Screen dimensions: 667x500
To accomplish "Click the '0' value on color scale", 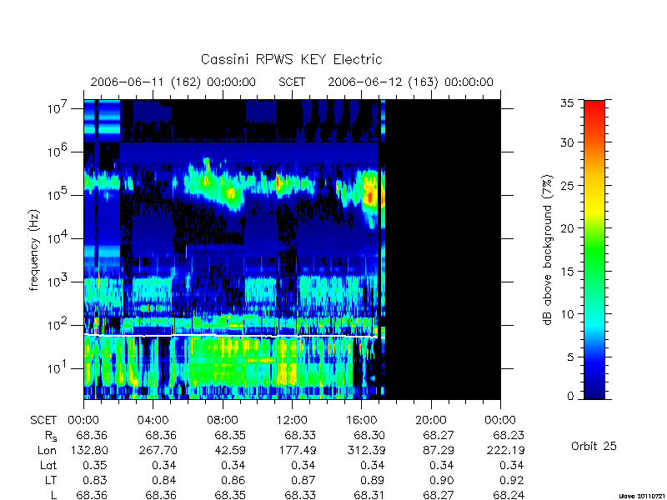I will [x=570, y=396].
